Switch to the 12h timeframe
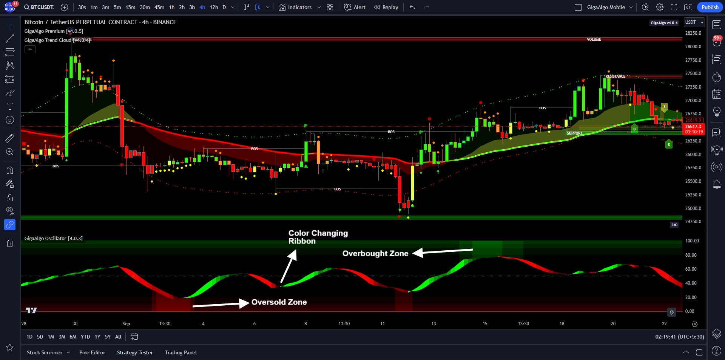The height and width of the screenshot is (360, 725). pyautogui.click(x=214, y=7)
